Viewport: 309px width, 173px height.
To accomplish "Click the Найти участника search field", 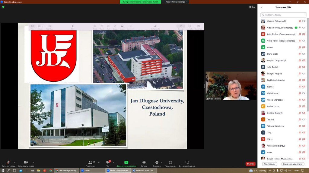I will [283, 15].
